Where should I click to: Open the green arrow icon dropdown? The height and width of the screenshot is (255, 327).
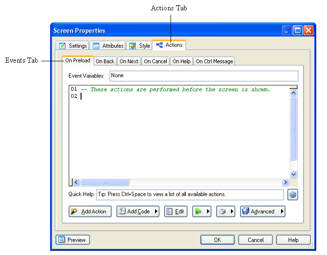[x=201, y=211]
